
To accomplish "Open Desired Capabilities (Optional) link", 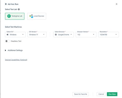I will coord(16,60).
